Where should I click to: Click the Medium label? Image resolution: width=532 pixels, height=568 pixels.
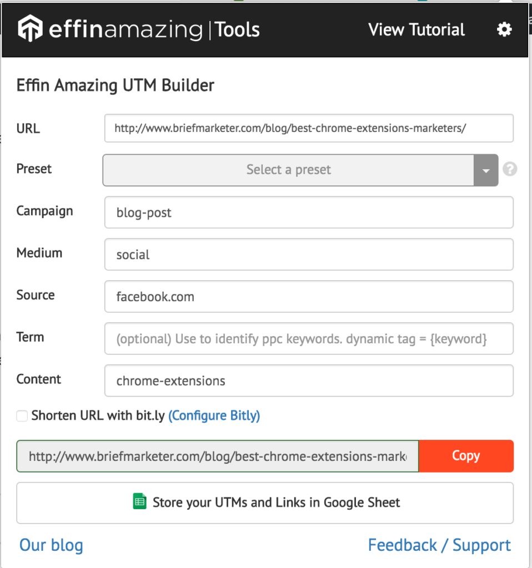pos(39,253)
